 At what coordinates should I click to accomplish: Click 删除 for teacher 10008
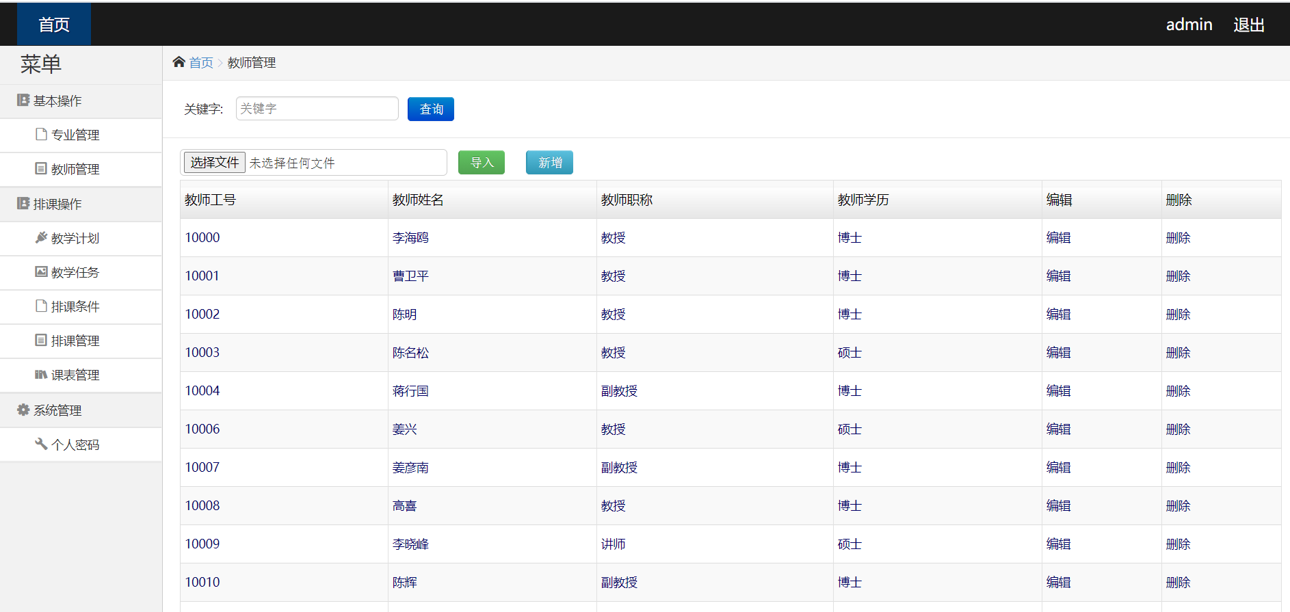[1178, 506]
